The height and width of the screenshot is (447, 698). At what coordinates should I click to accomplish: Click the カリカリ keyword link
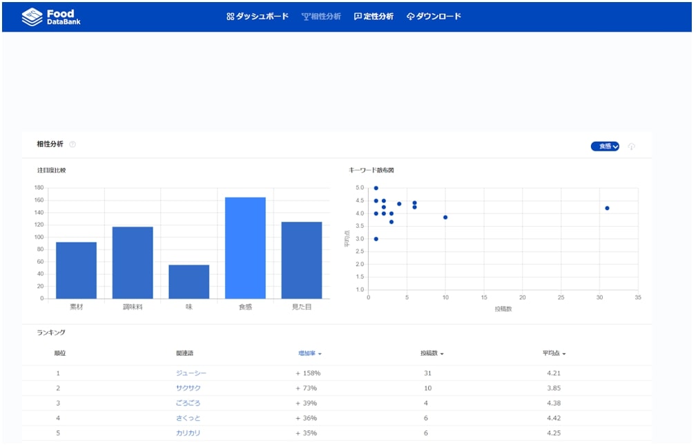[188, 433]
